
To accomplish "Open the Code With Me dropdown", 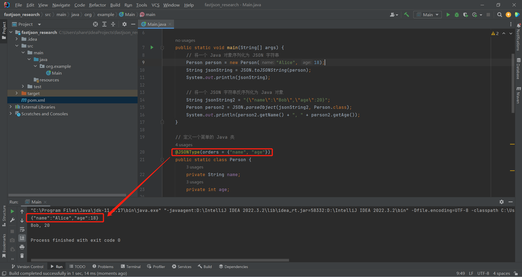I will [394, 15].
